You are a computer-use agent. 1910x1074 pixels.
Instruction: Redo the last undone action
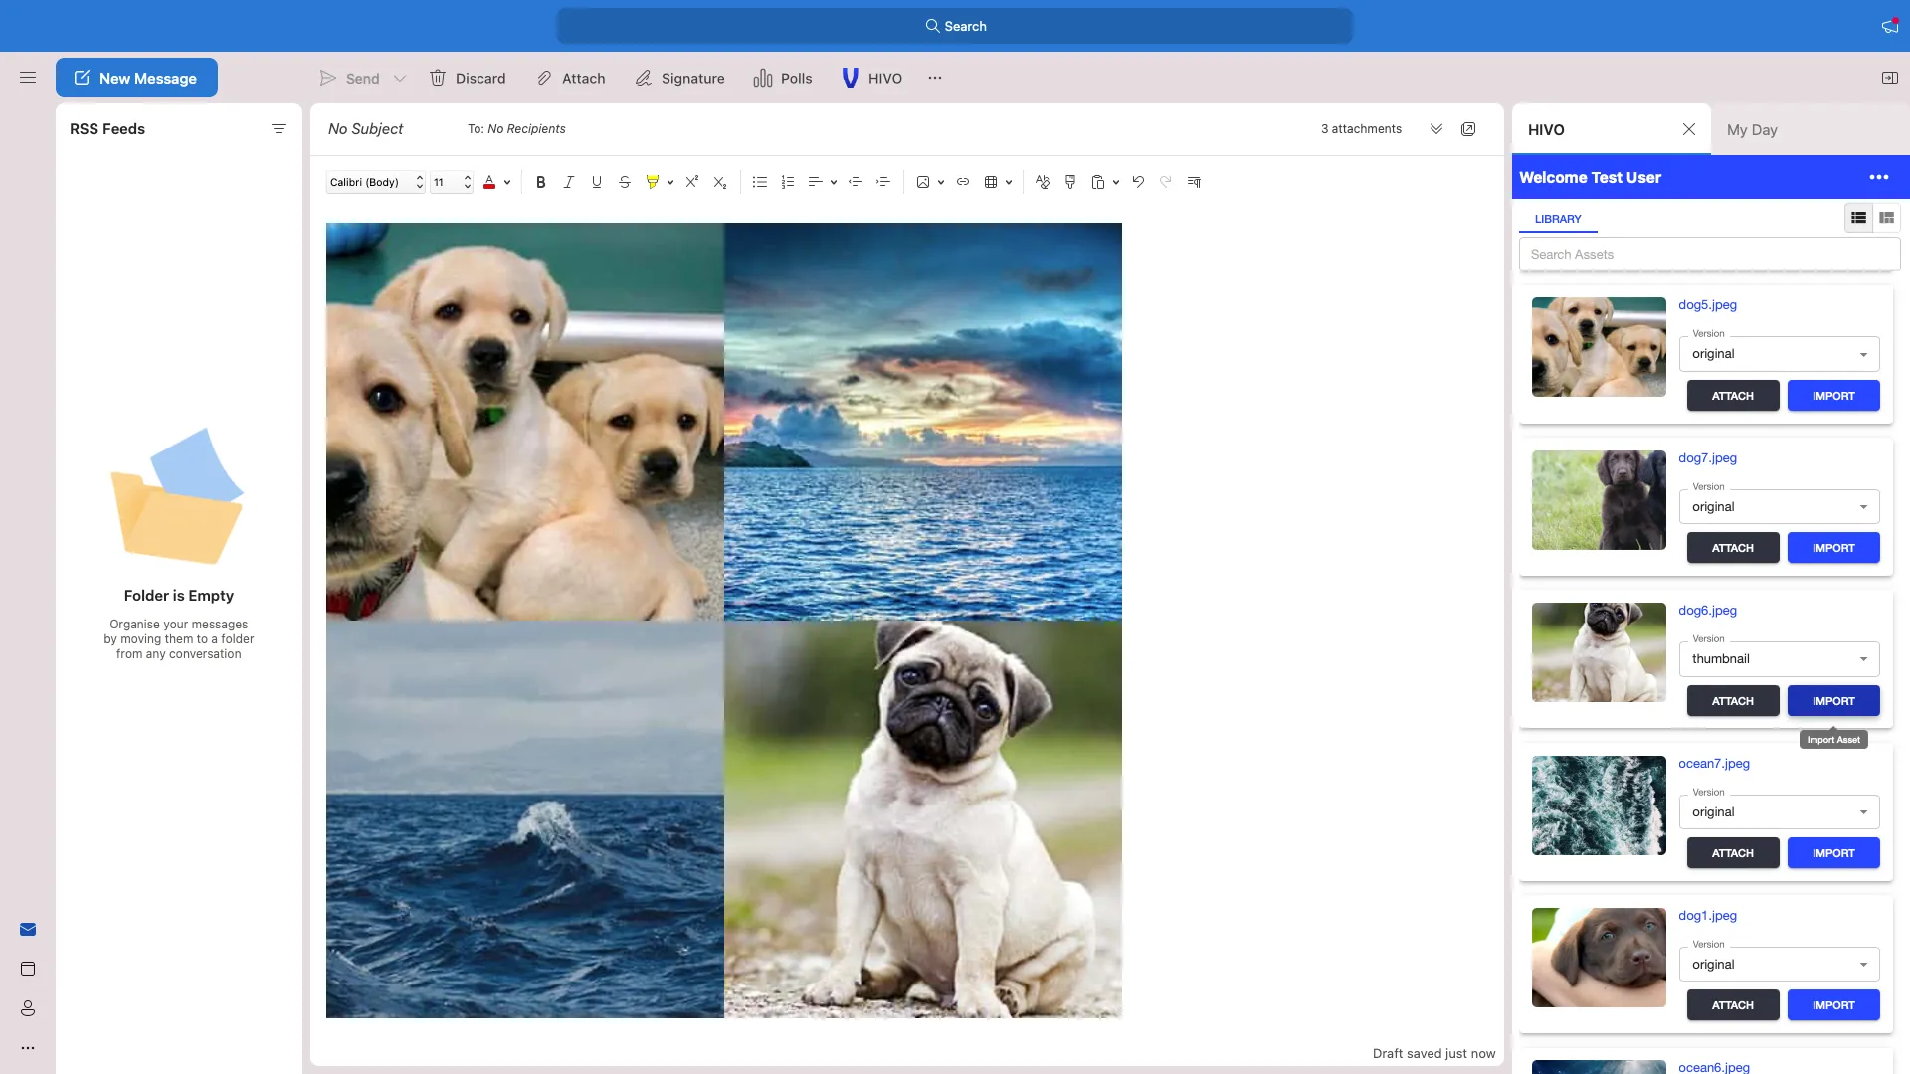(1166, 182)
